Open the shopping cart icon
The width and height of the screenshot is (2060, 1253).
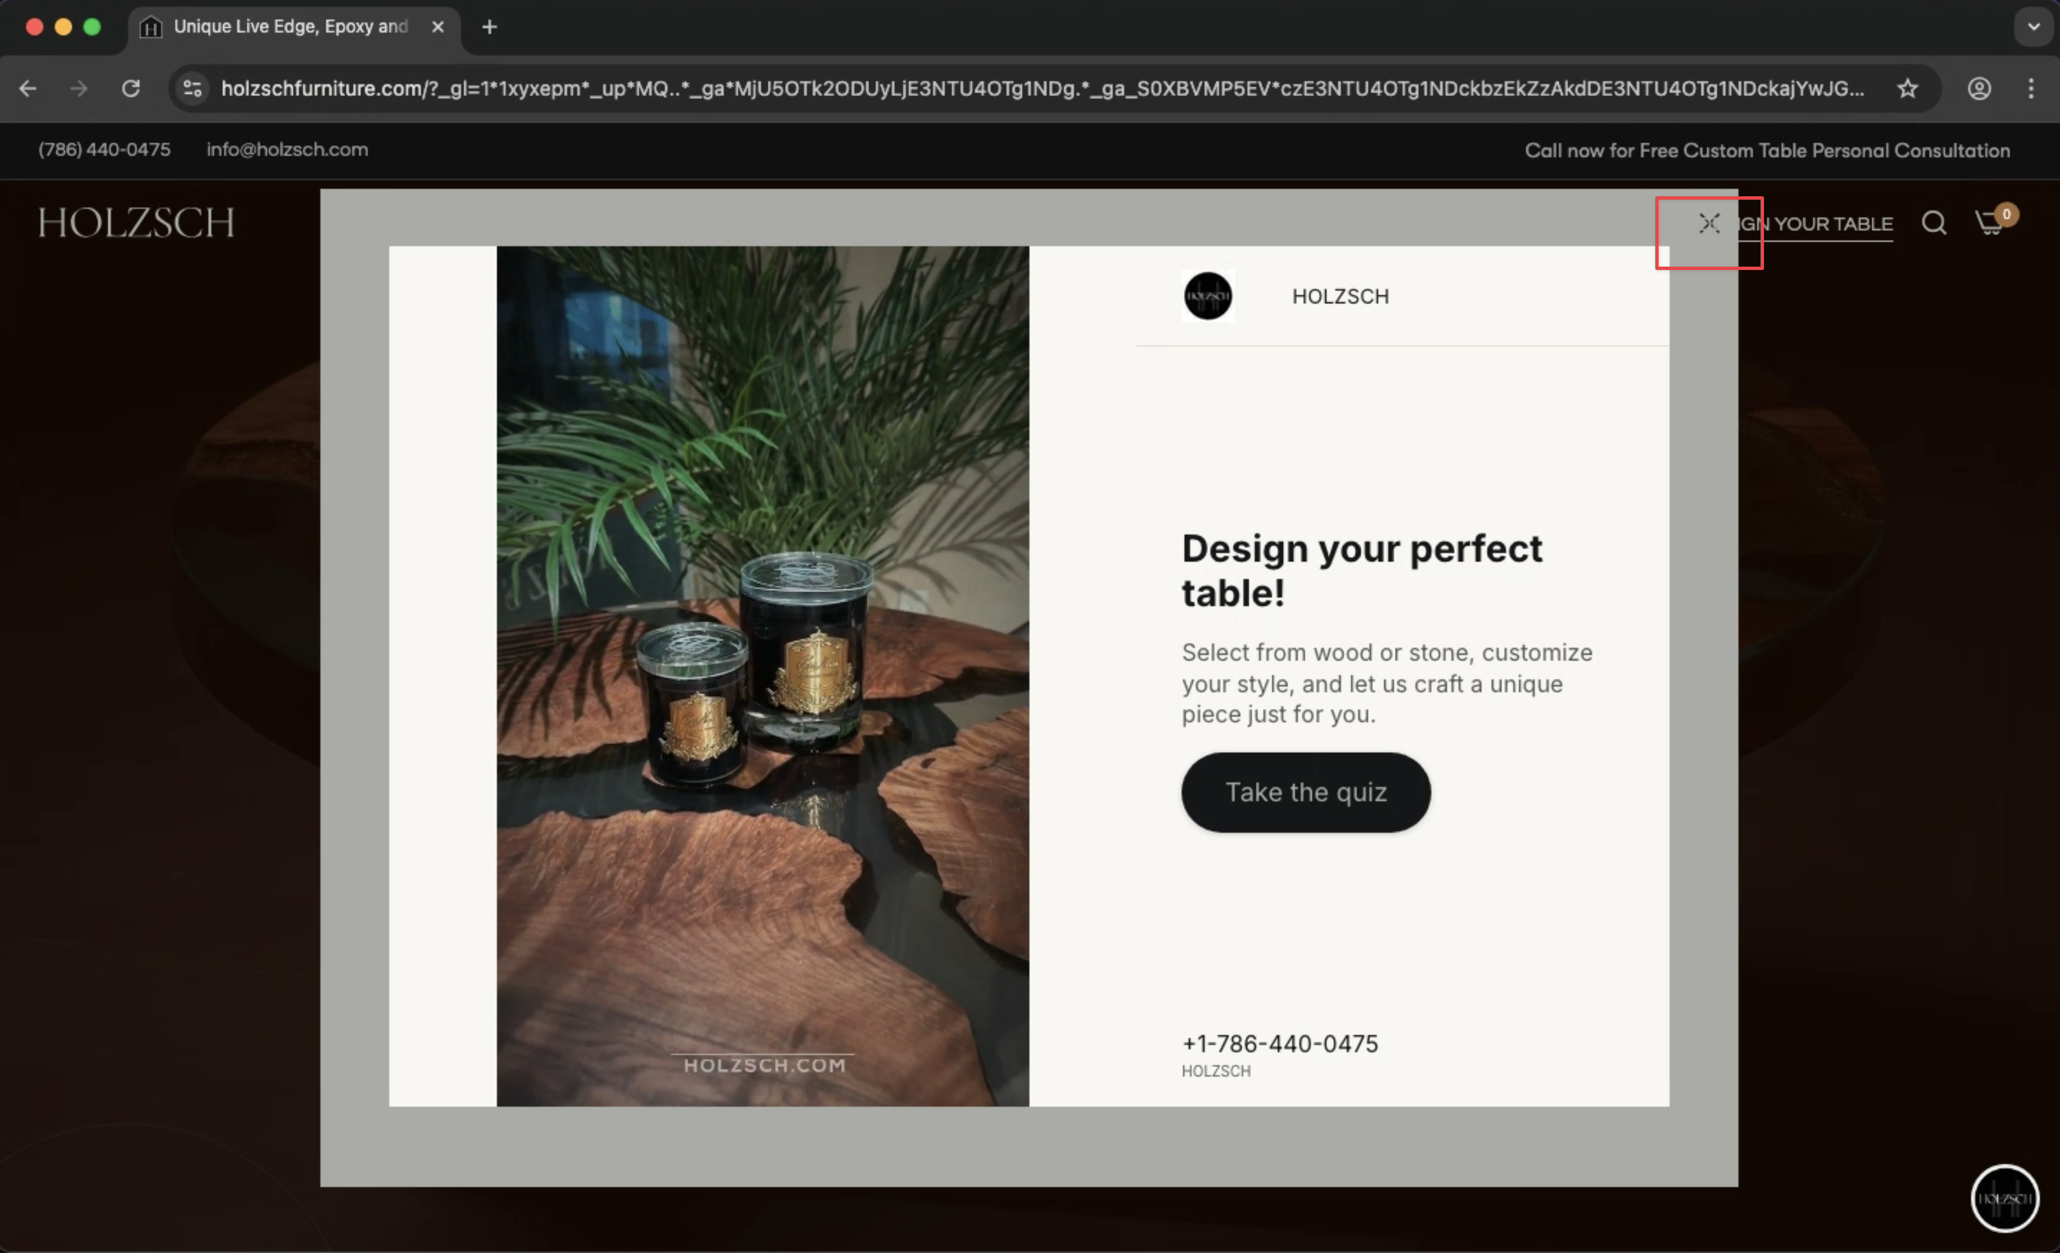[x=1991, y=223]
